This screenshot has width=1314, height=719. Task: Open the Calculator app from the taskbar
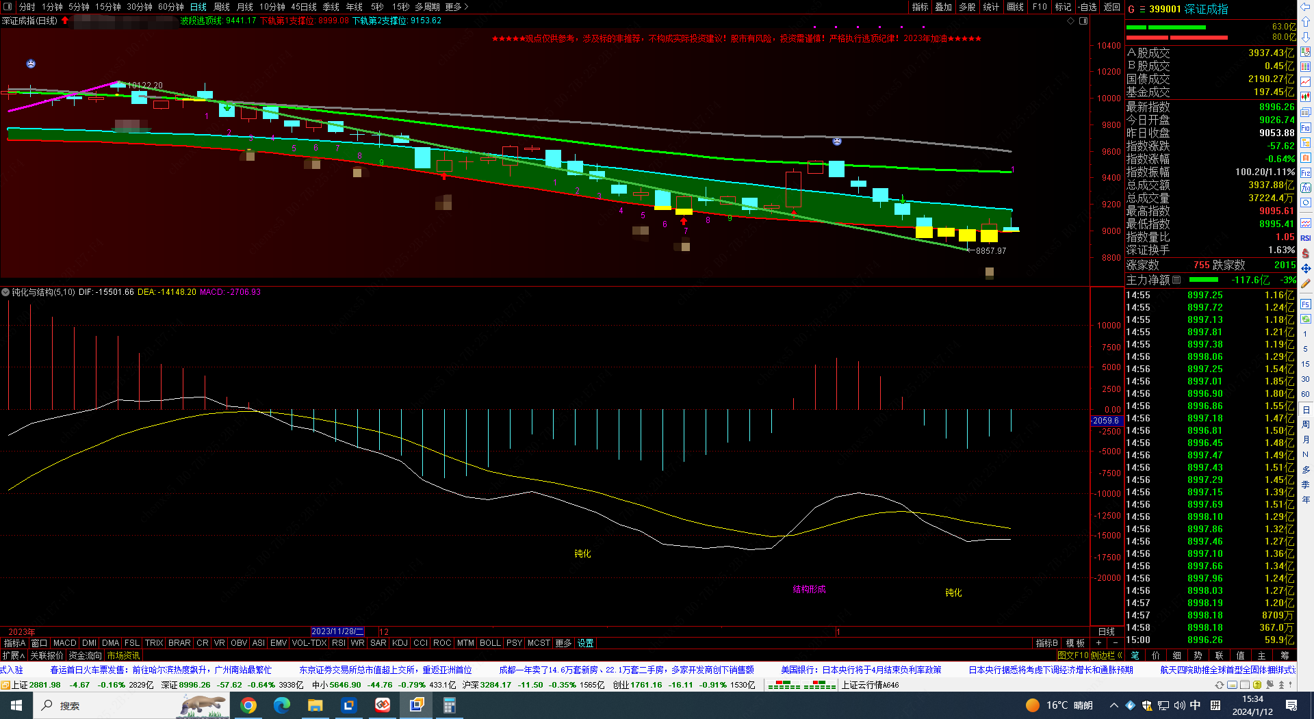[450, 705]
